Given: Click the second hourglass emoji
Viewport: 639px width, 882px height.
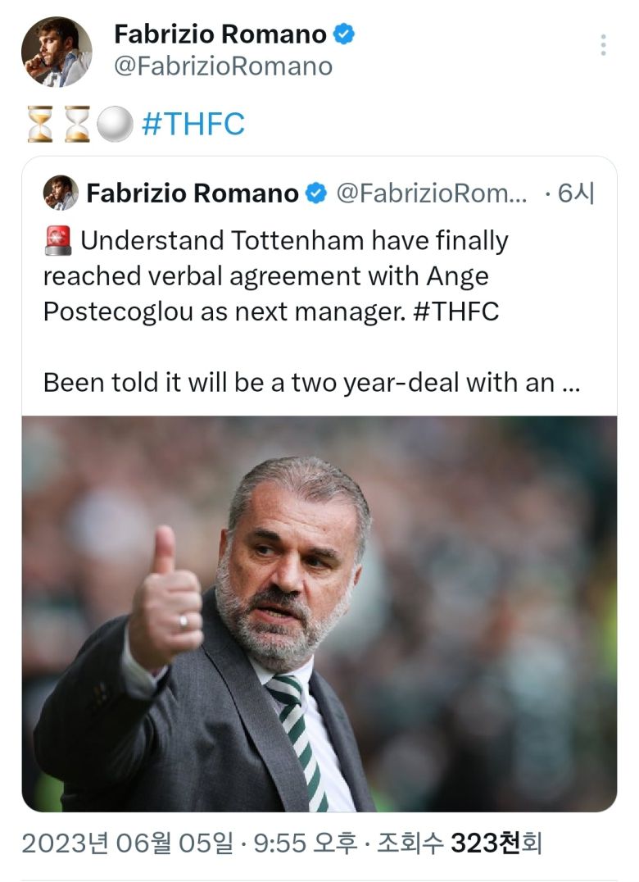Looking at the screenshot, I should pyautogui.click(x=77, y=125).
